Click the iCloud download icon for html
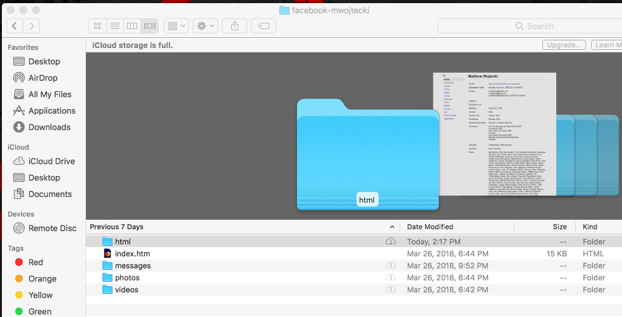 pyautogui.click(x=391, y=241)
